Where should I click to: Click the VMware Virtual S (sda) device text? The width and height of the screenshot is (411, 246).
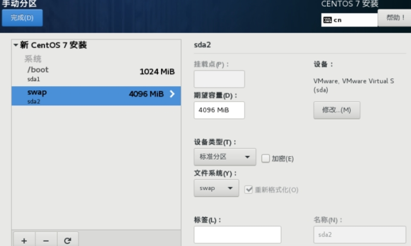[354, 85]
